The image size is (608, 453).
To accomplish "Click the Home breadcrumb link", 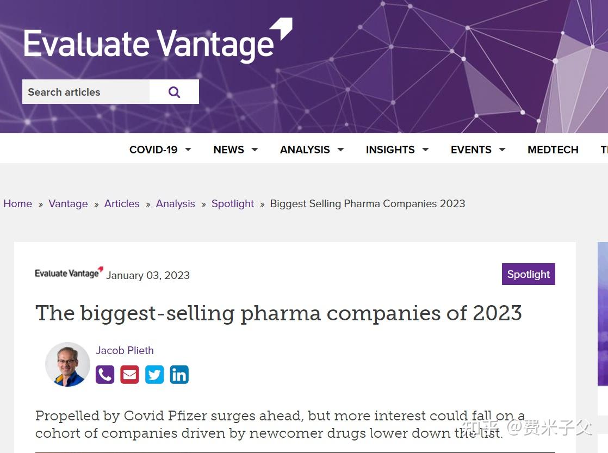I will click(x=18, y=203).
